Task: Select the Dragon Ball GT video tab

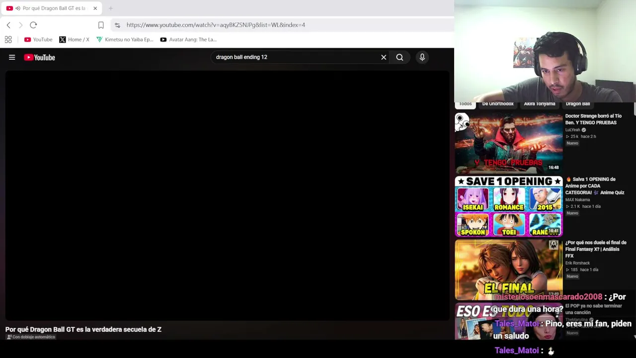Action: click(x=52, y=8)
